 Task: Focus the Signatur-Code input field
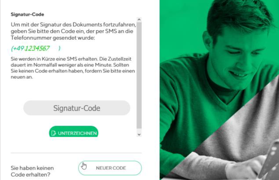pyautogui.click(x=77, y=108)
